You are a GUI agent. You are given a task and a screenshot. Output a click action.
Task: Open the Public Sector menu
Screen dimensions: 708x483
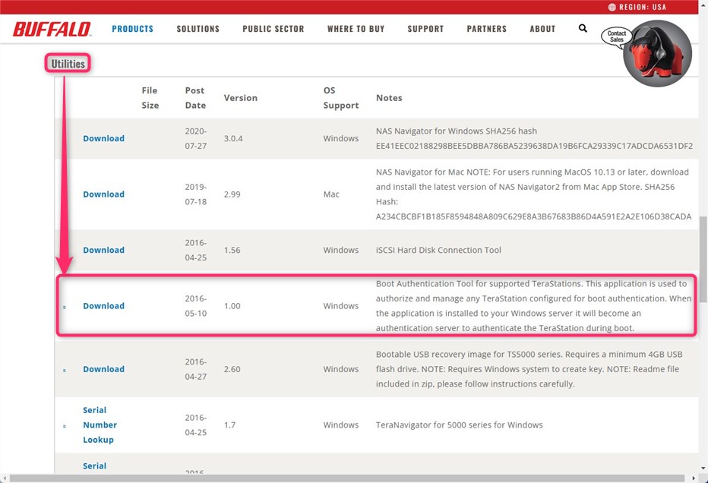click(x=273, y=29)
